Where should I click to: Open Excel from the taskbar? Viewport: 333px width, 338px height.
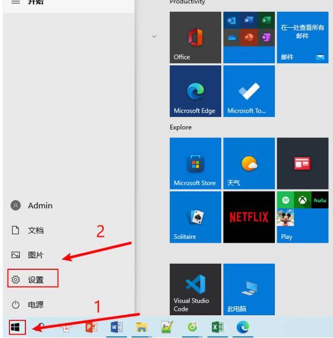(x=217, y=327)
